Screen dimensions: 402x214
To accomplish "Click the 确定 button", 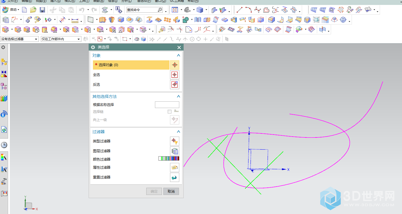I will tap(154, 191).
